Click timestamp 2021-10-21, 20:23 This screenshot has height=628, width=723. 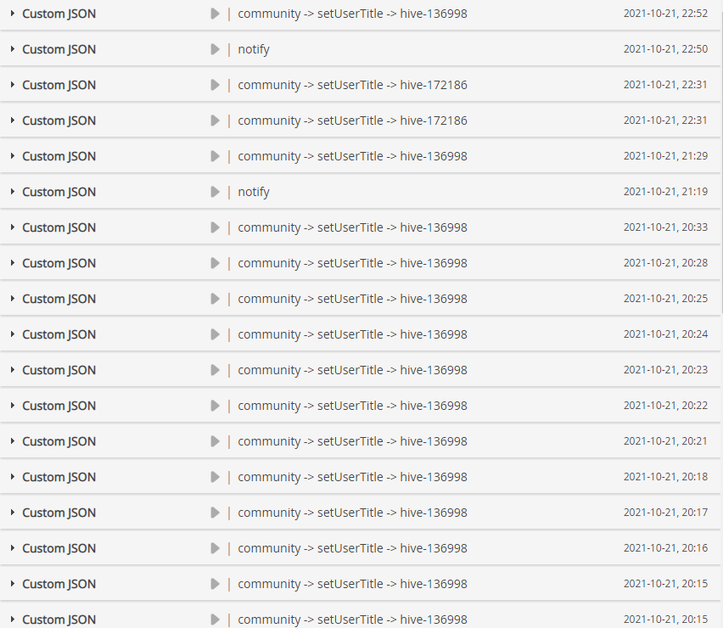[665, 370]
